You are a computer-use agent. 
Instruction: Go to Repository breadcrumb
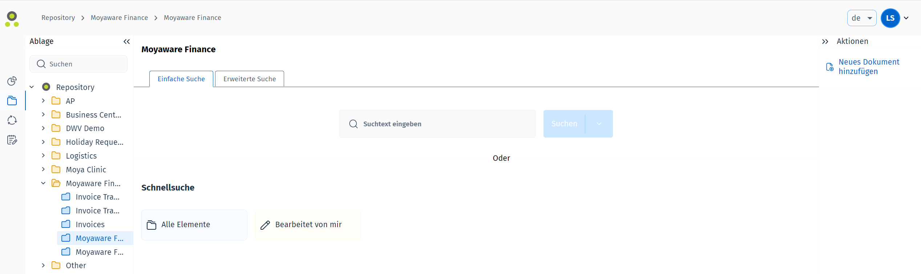pyautogui.click(x=58, y=18)
